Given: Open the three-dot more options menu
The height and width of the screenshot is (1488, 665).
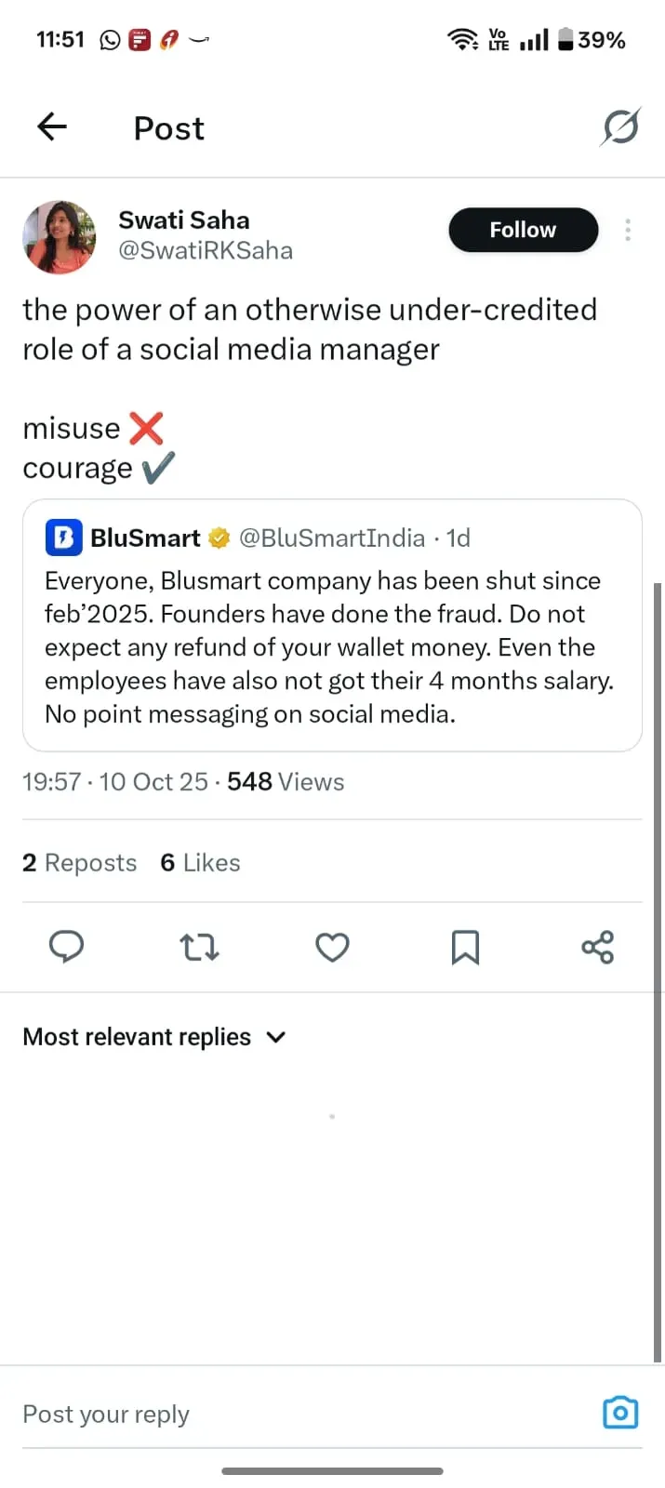Looking at the screenshot, I should pos(628,230).
